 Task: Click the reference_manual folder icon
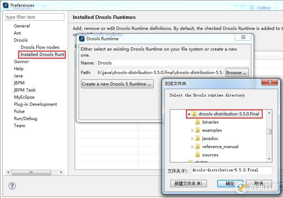pos(197,146)
